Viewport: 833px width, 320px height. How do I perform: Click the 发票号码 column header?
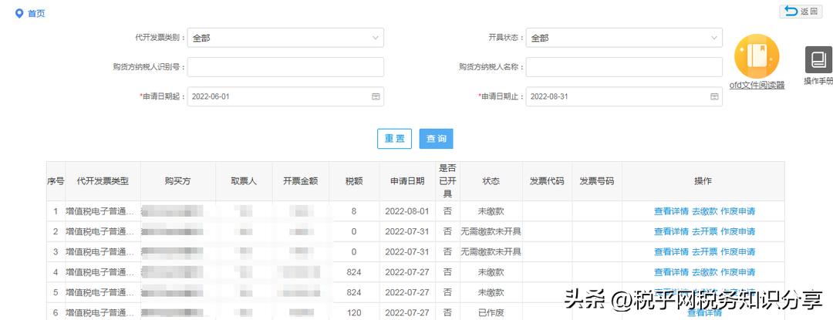(x=596, y=181)
